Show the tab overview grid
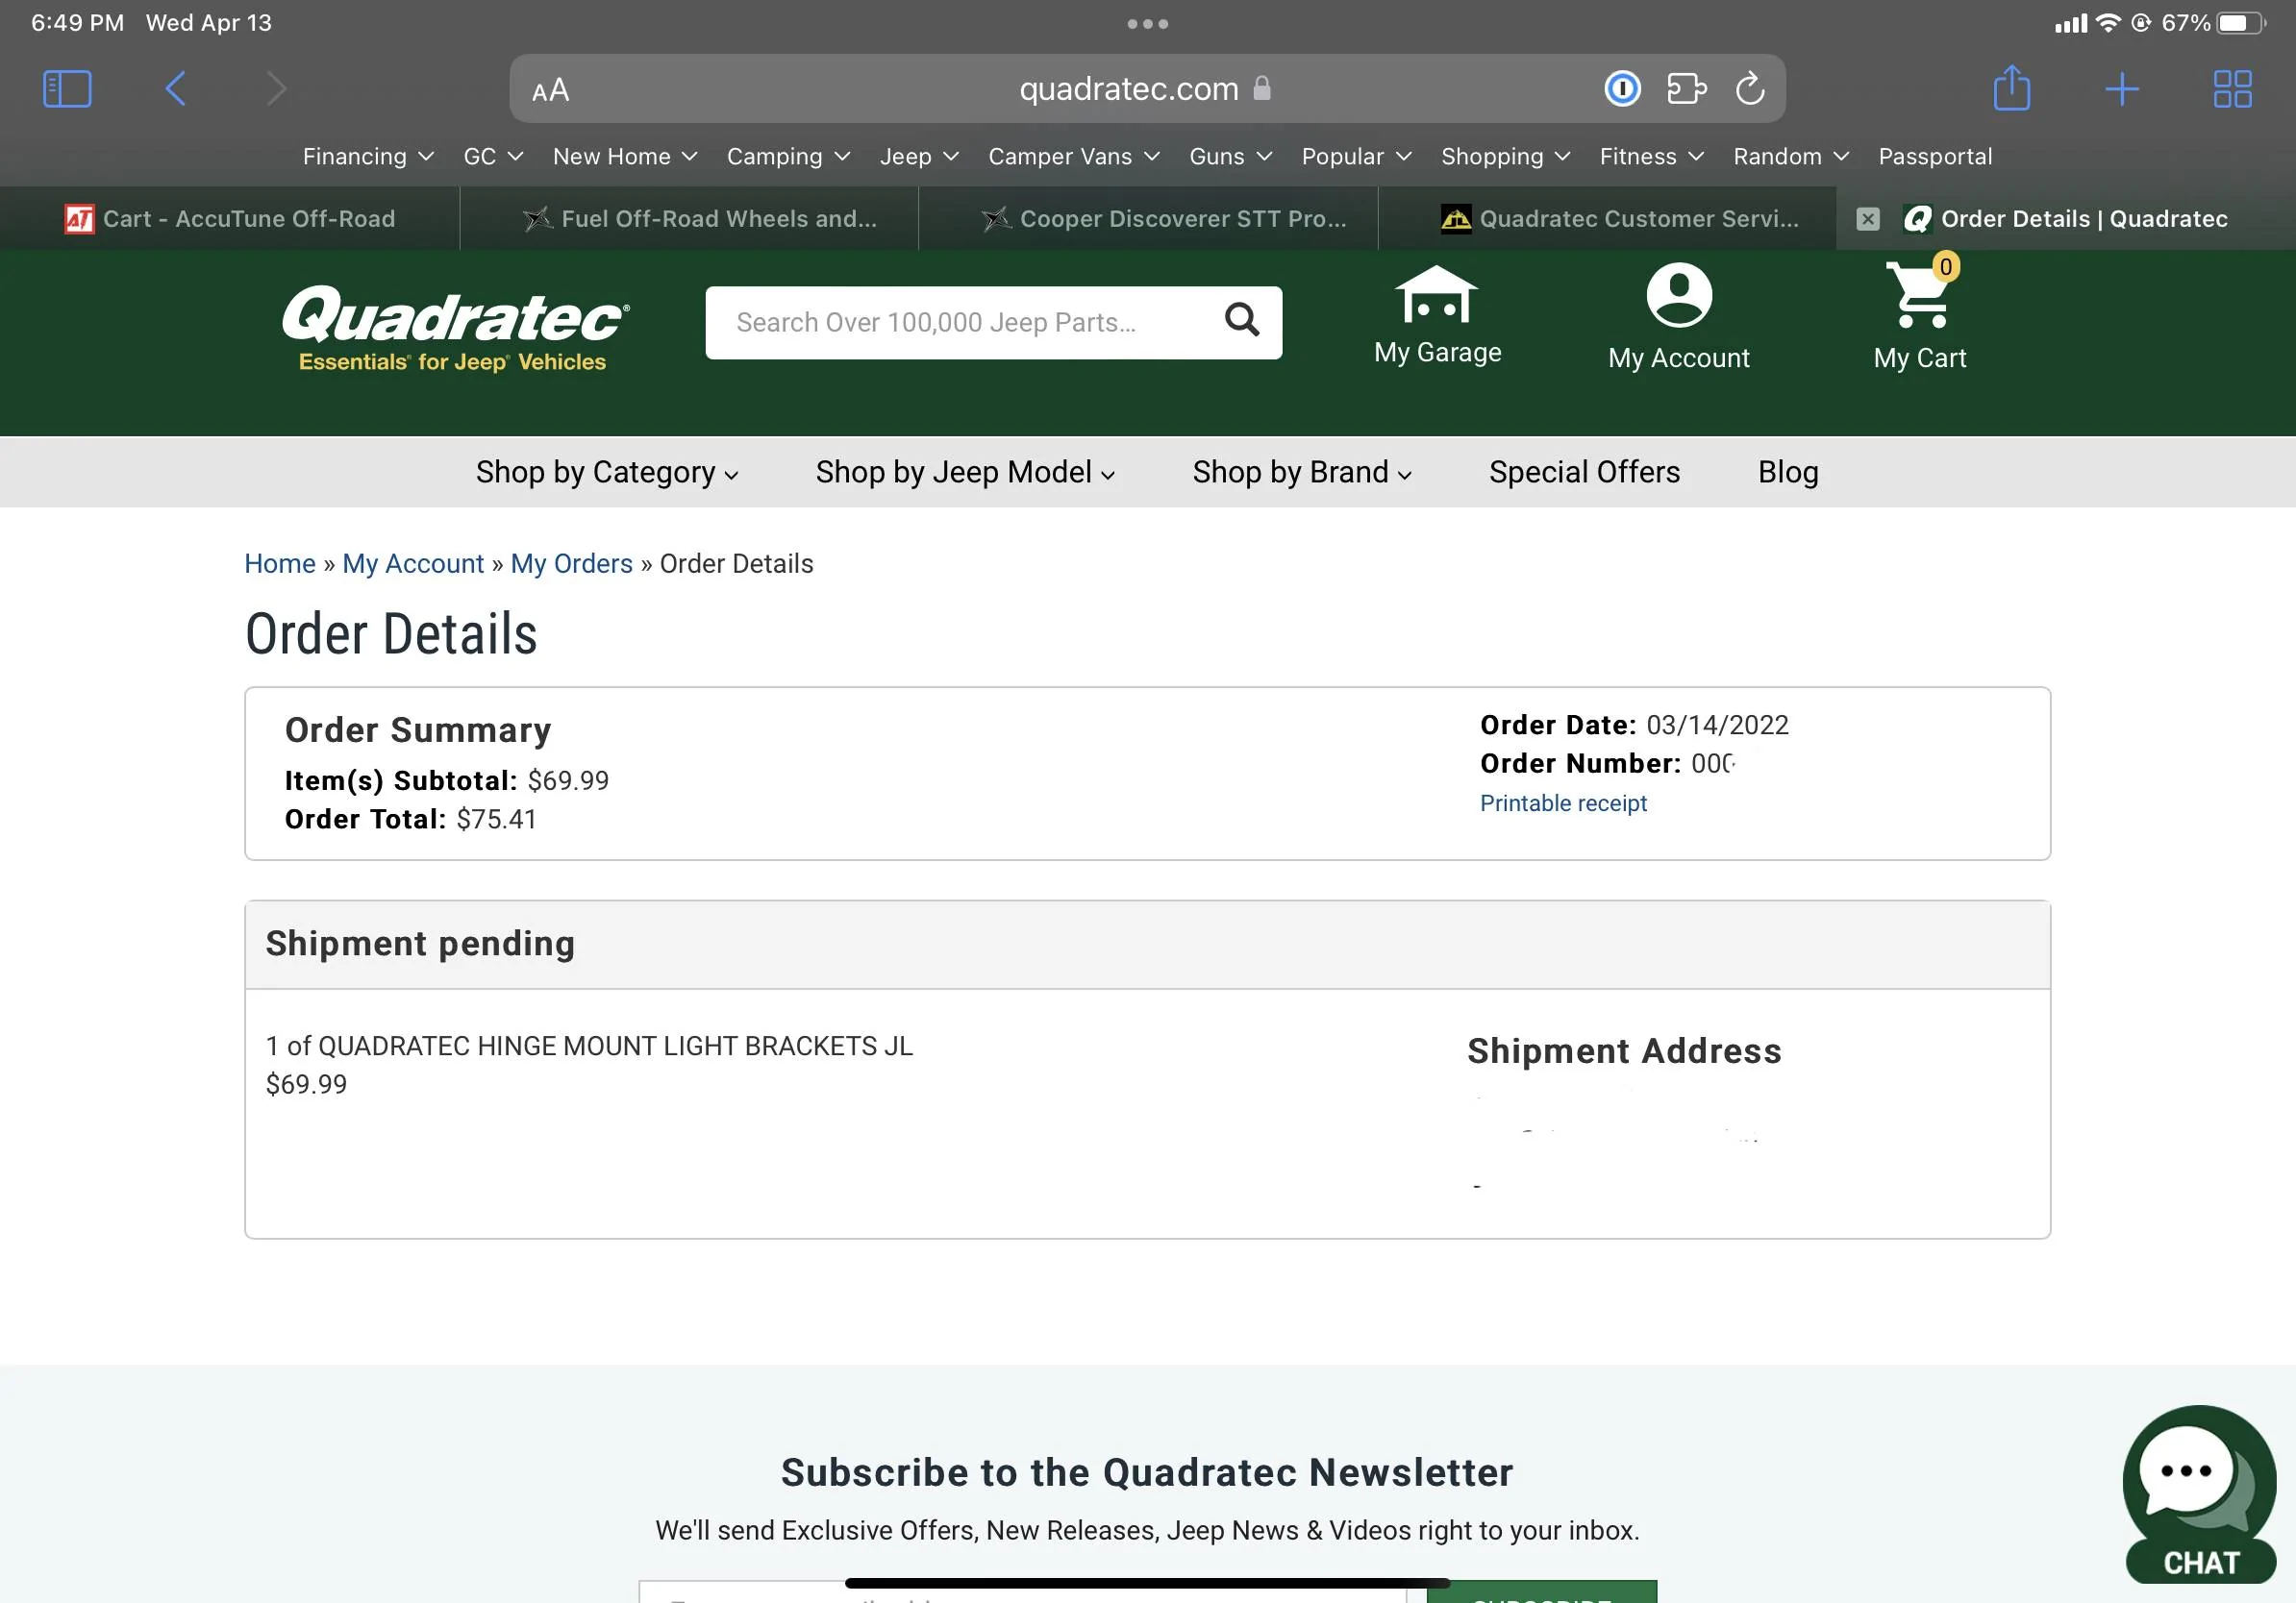Image resolution: width=2296 pixels, height=1603 pixels. tap(2232, 89)
